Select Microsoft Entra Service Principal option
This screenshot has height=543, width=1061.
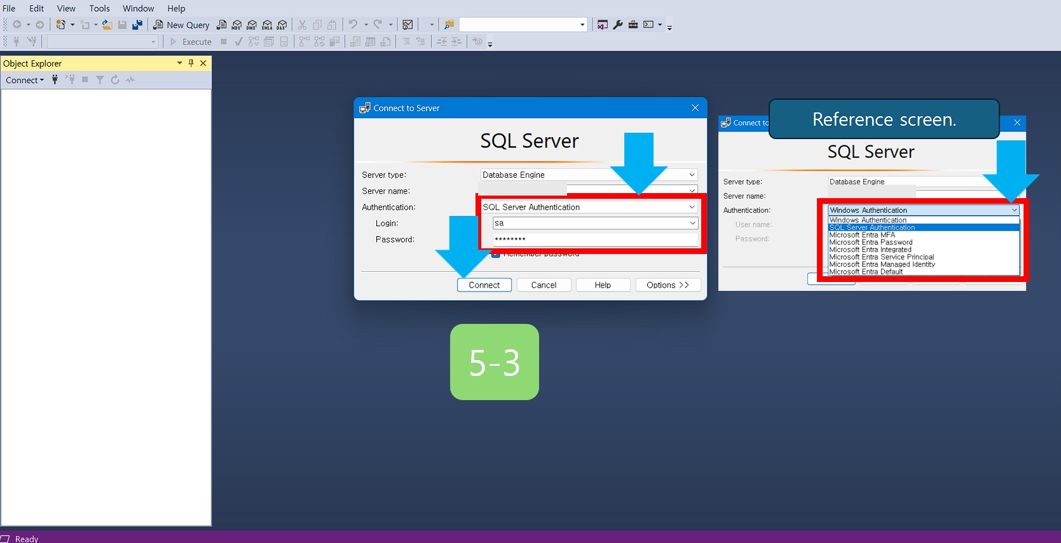click(923, 257)
